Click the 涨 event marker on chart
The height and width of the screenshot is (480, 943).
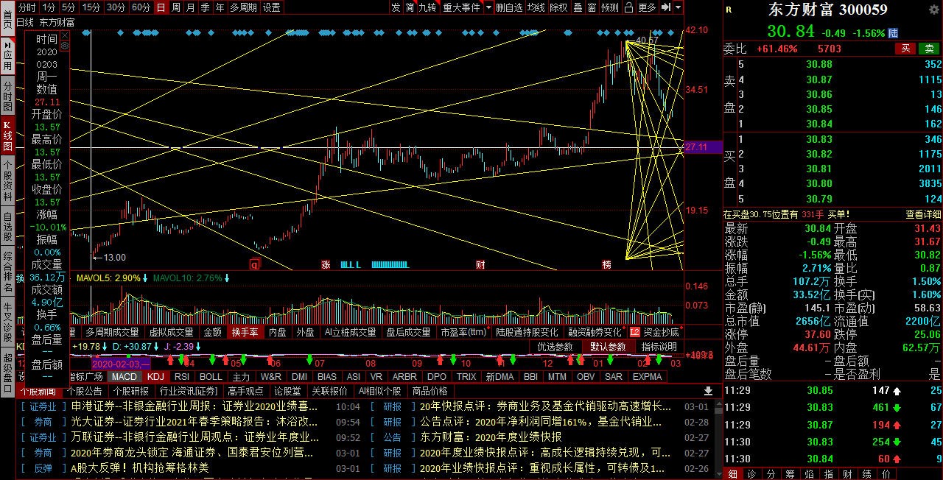[326, 264]
